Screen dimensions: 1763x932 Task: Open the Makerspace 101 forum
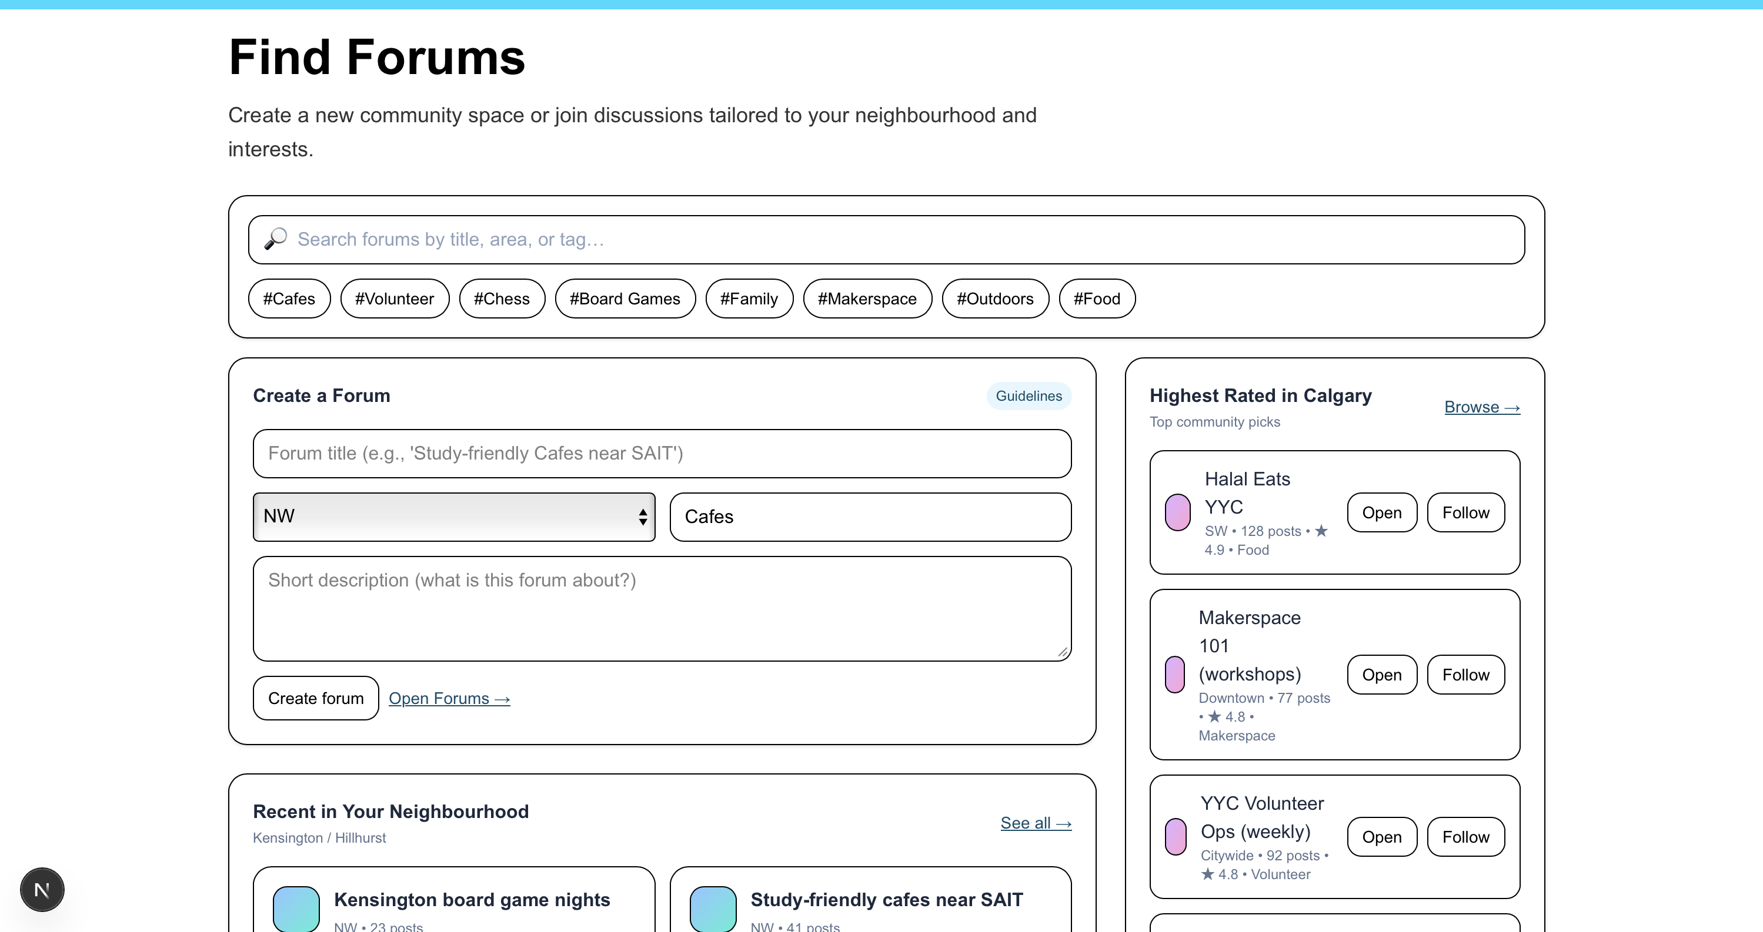coord(1381,675)
